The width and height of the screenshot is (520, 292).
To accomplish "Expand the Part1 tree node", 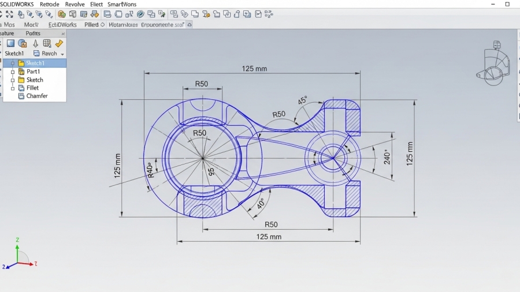I will (12, 72).
